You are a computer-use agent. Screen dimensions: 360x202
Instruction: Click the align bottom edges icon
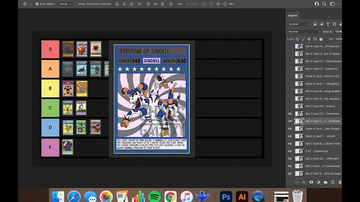pyautogui.click(x=163, y=4)
